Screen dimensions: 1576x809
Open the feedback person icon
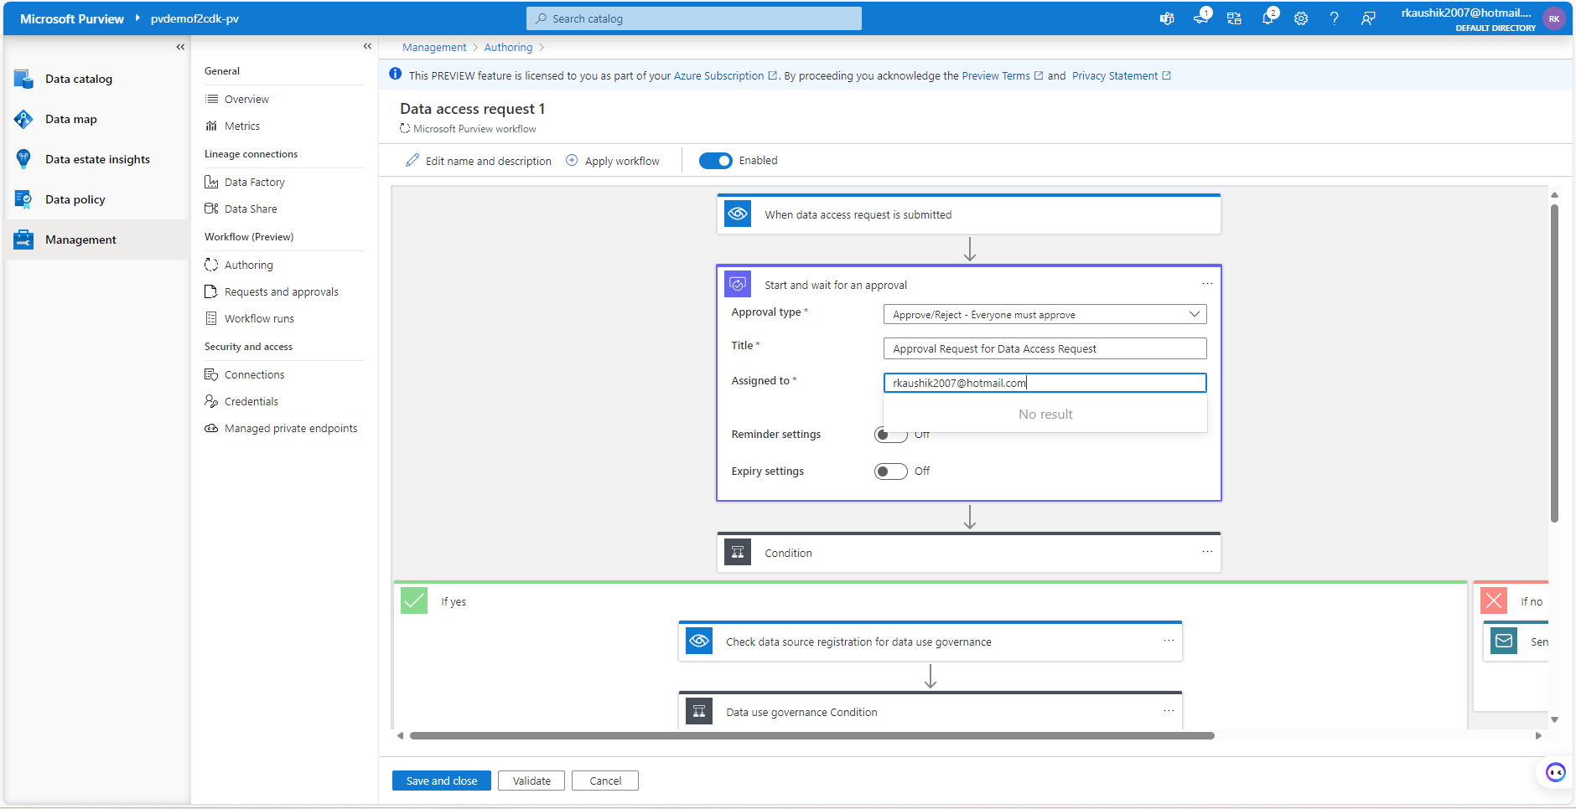pyautogui.click(x=1368, y=18)
